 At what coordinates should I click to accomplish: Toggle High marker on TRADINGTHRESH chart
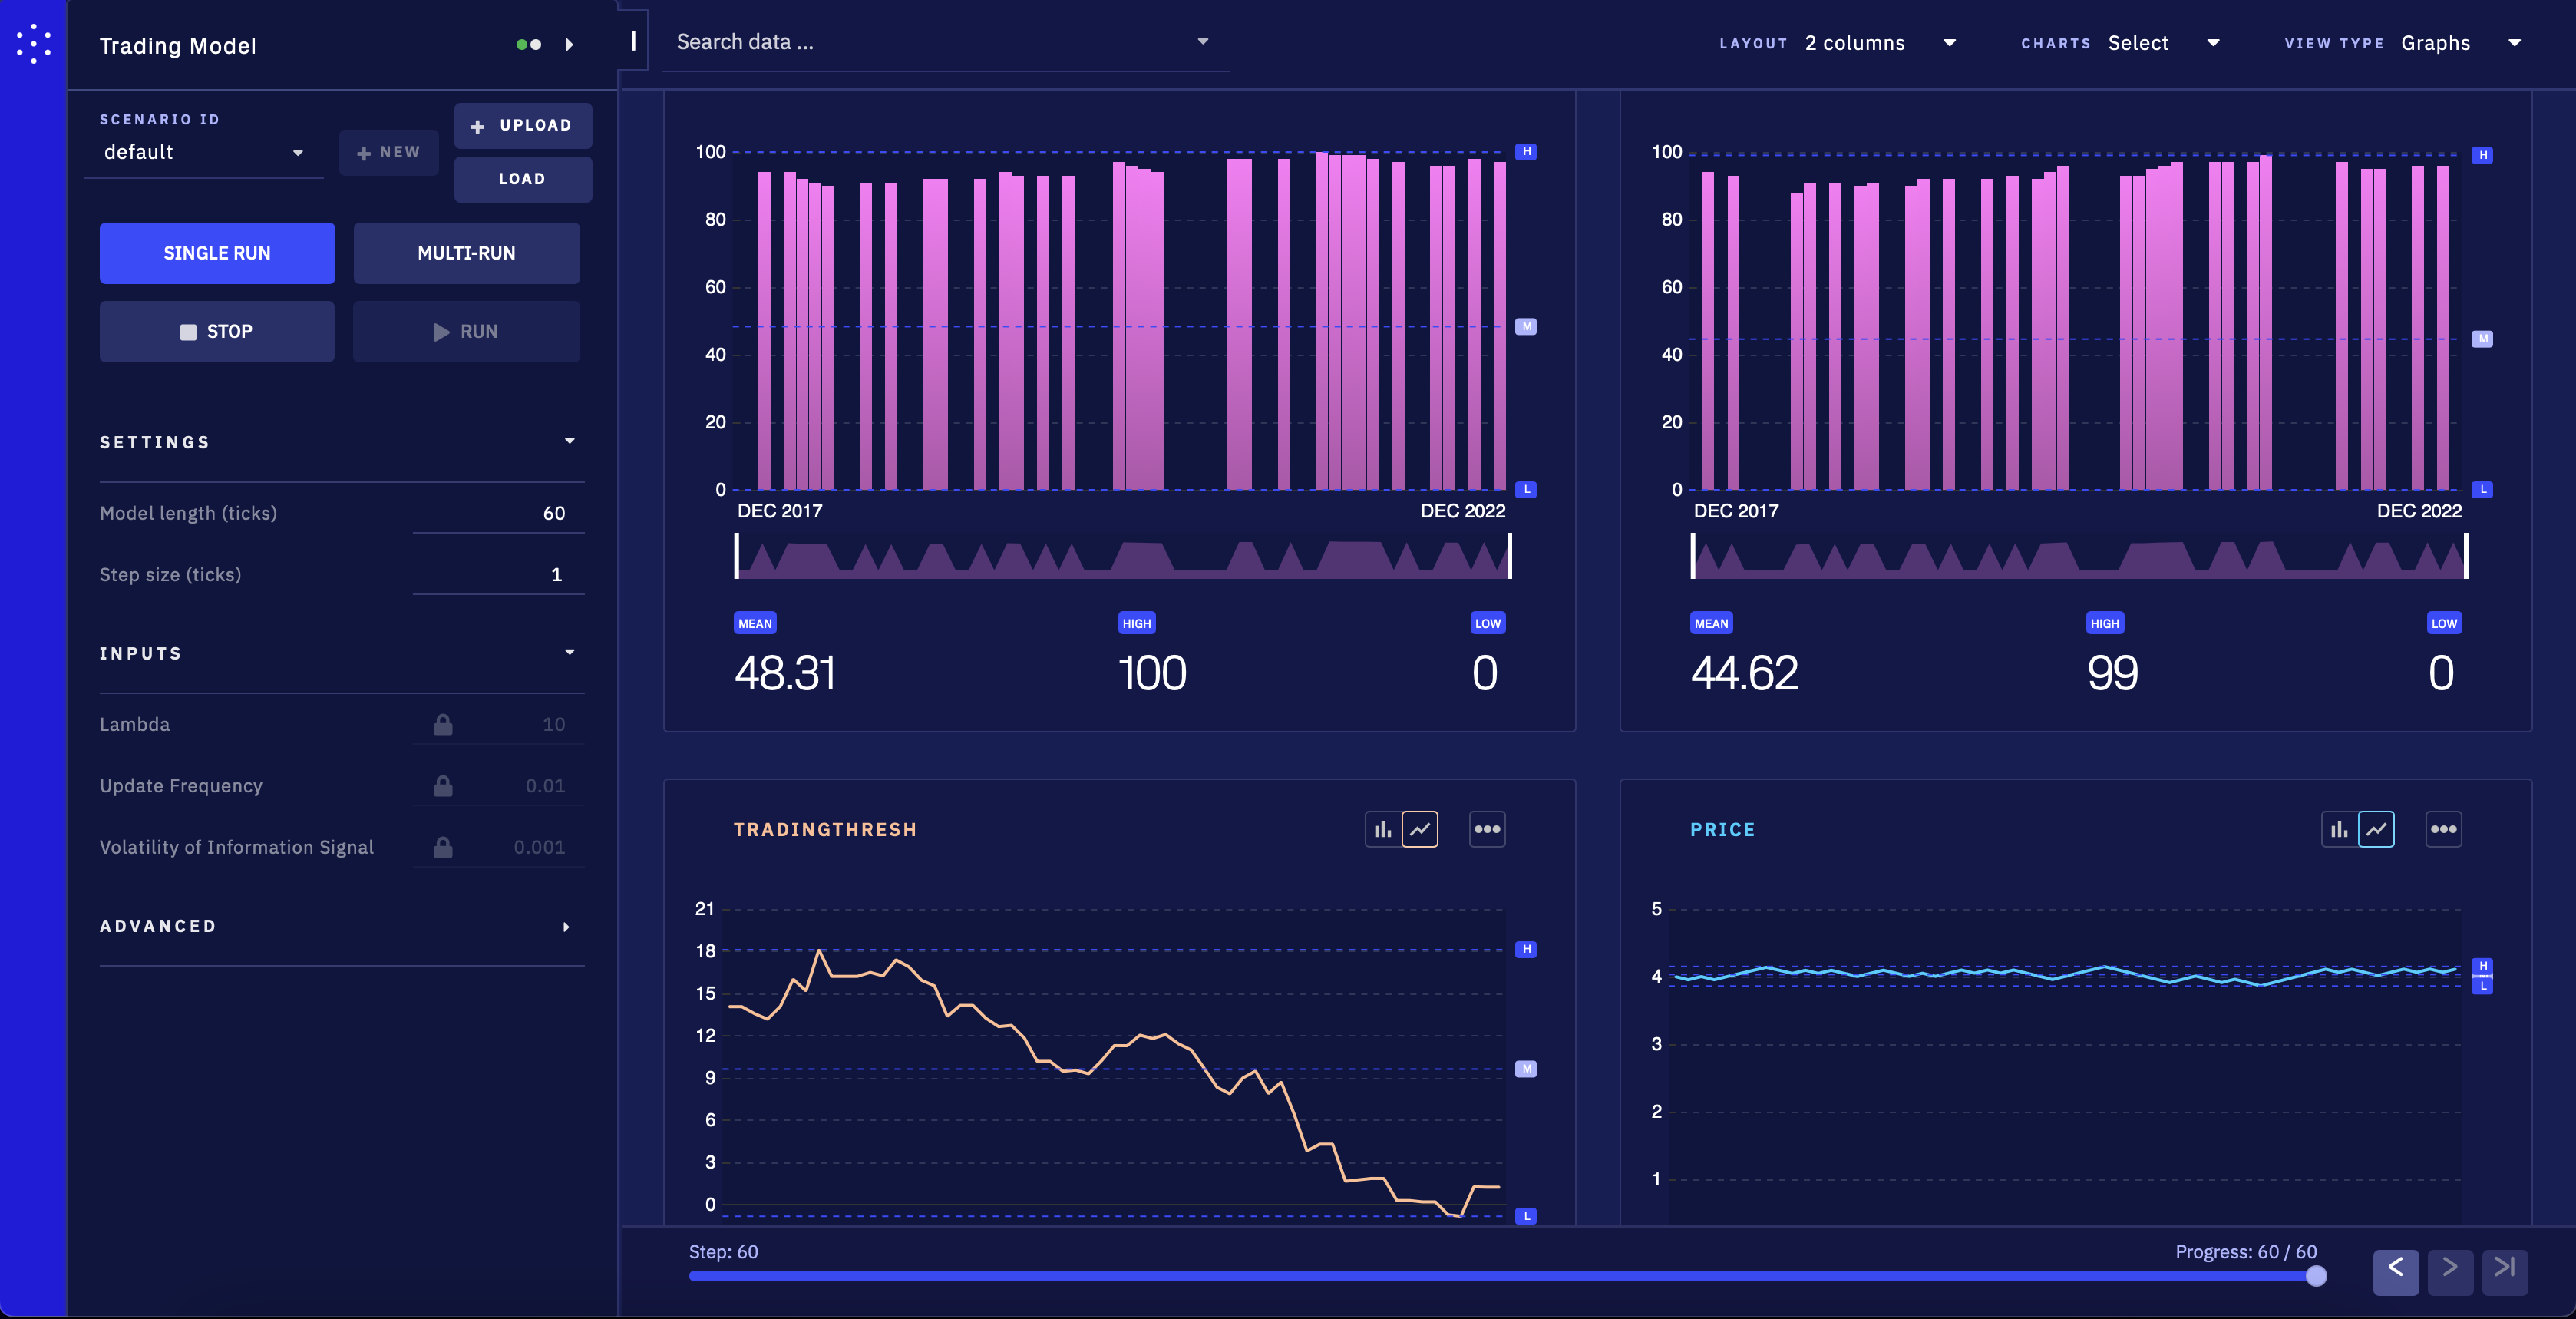coord(1526,949)
